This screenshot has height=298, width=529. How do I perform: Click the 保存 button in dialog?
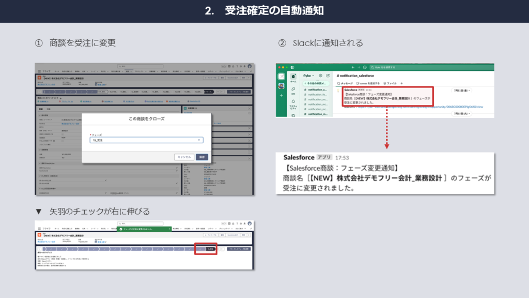pyautogui.click(x=202, y=157)
